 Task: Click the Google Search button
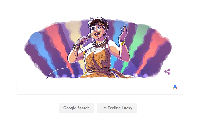77,108
